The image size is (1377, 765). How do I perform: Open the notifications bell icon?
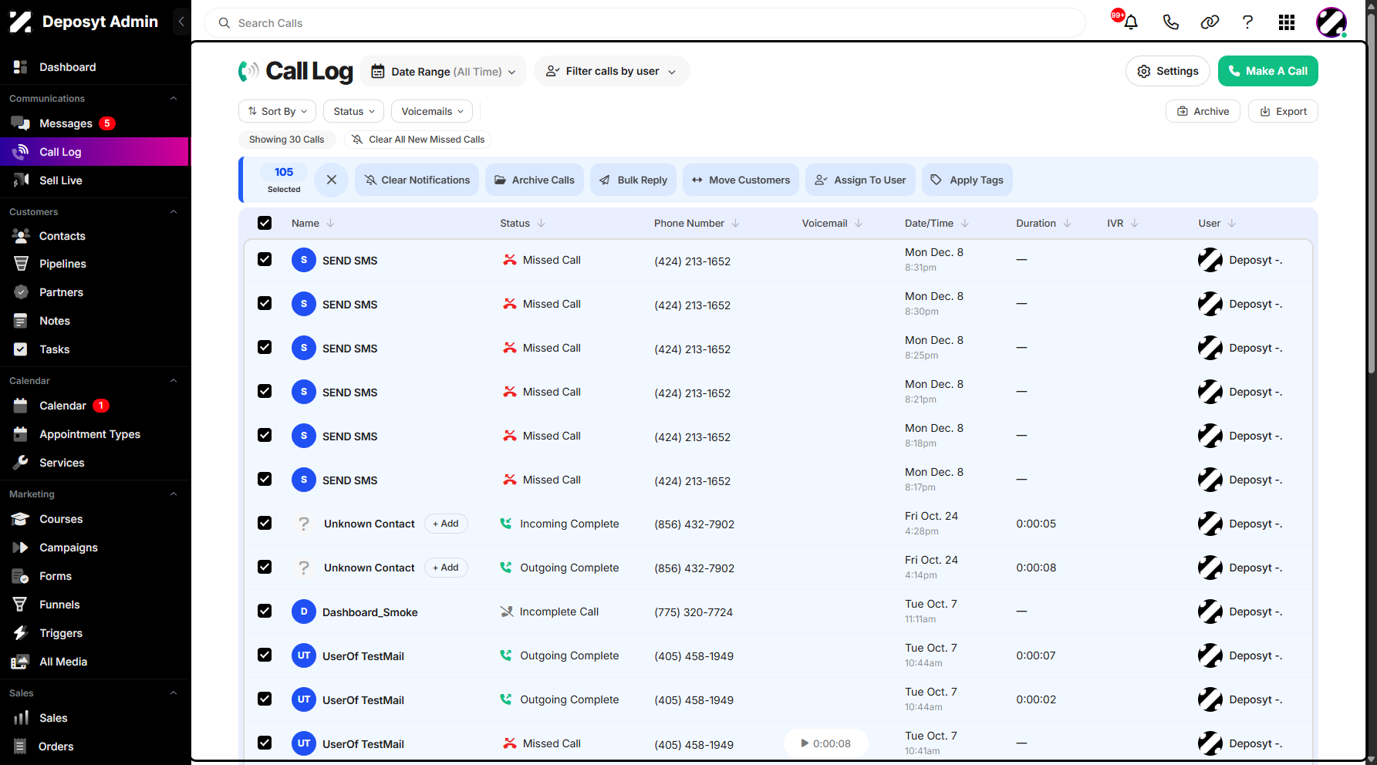point(1131,22)
